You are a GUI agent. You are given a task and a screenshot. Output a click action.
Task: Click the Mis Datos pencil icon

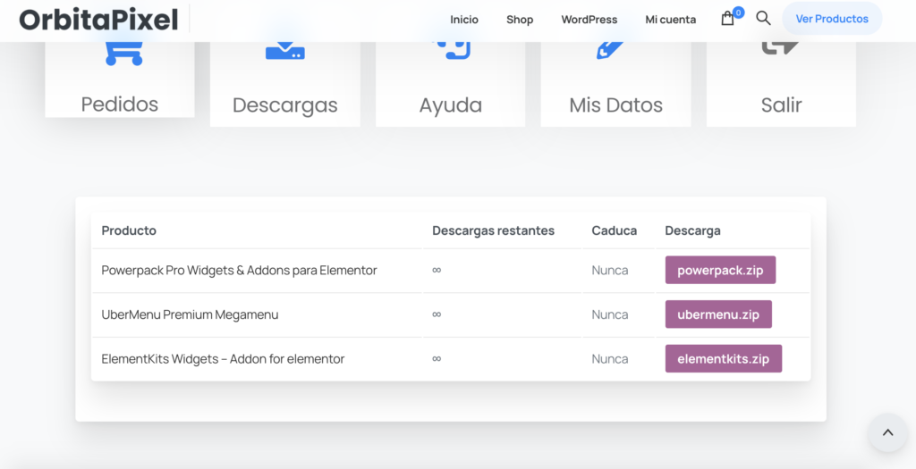[x=609, y=51]
